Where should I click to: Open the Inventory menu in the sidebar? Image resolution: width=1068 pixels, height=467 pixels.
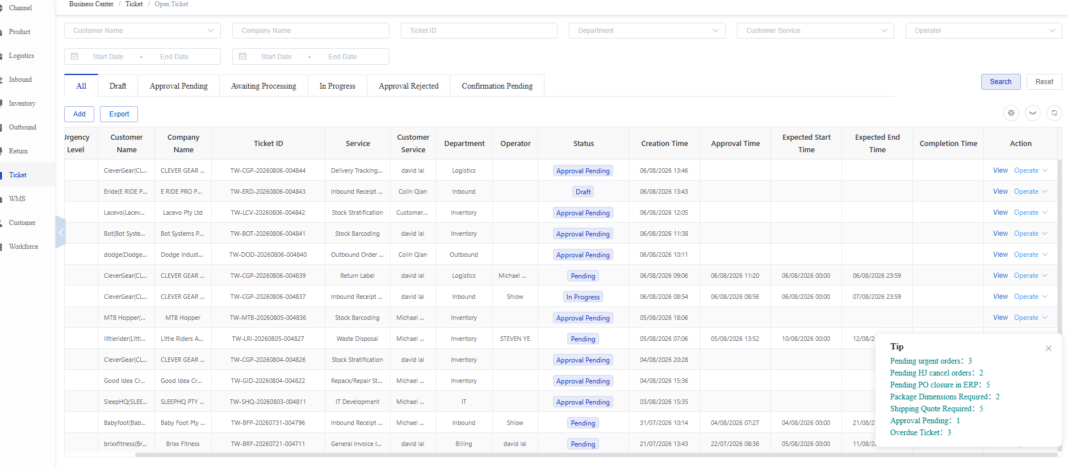point(22,103)
